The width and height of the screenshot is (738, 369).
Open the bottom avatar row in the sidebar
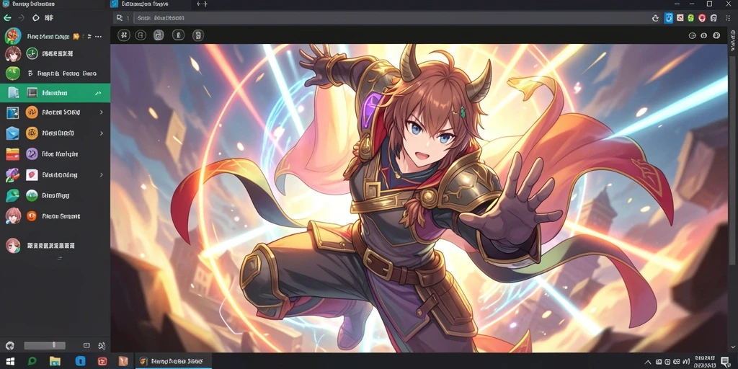pos(55,245)
